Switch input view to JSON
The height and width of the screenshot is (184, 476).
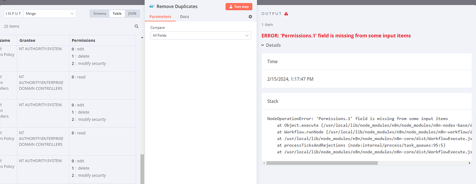(x=132, y=13)
